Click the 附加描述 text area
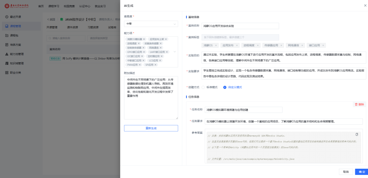This screenshot has width=368, height=178. click(151, 97)
